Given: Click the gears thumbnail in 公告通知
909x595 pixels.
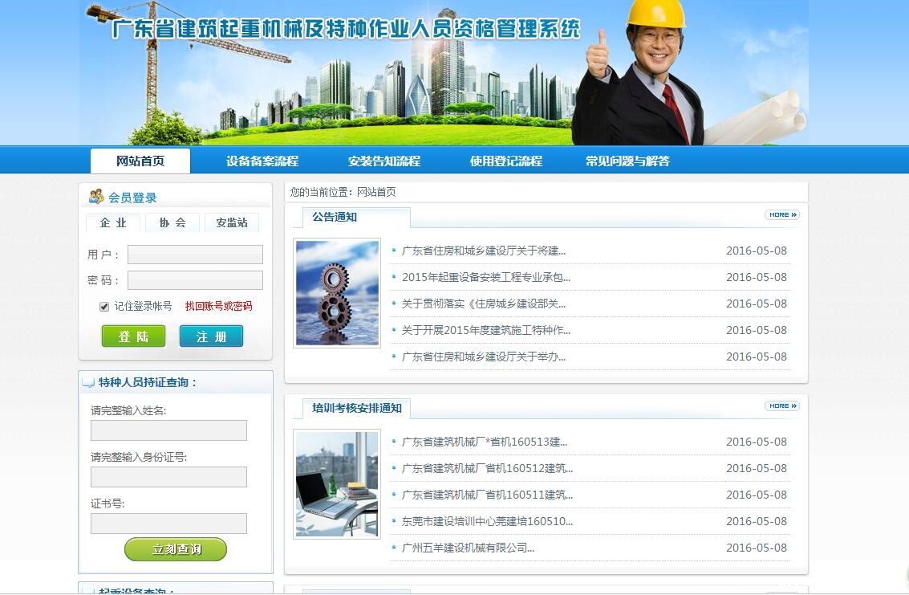Looking at the screenshot, I should click(x=337, y=293).
